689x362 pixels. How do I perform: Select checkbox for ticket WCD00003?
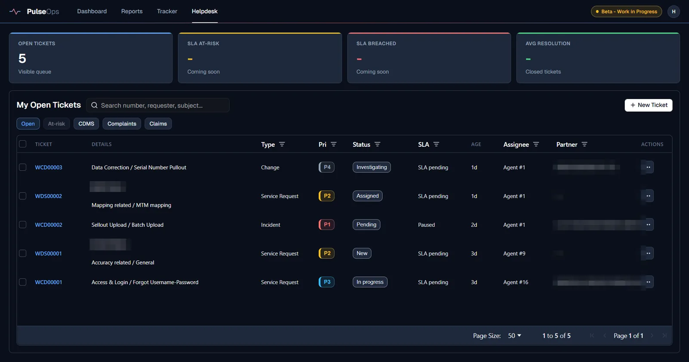coord(23,167)
